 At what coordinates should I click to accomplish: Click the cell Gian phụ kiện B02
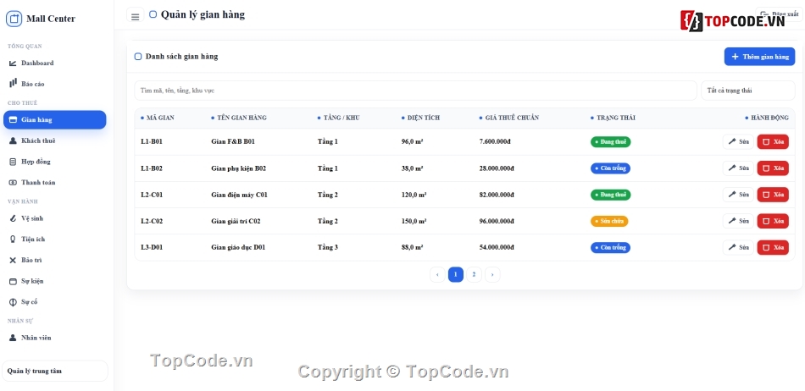239,168
